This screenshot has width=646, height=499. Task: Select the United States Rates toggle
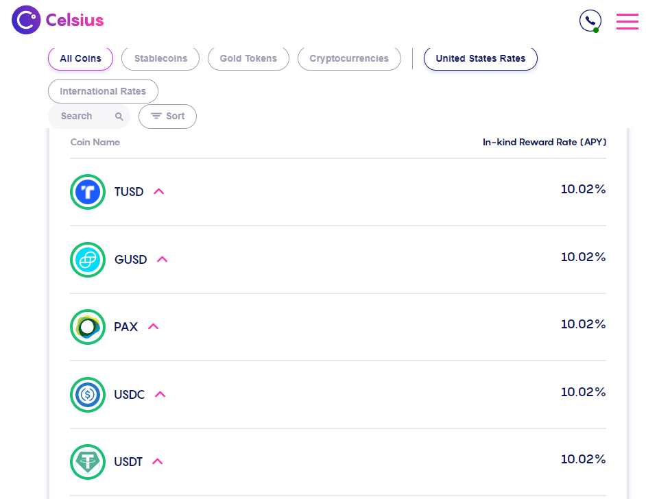[x=480, y=58]
